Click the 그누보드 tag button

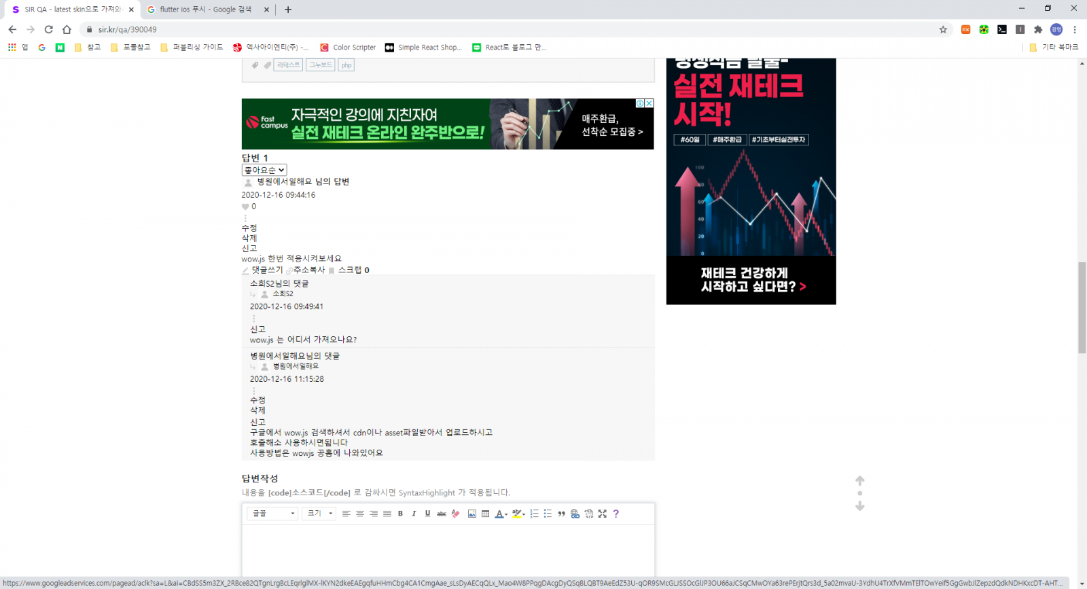(x=321, y=65)
